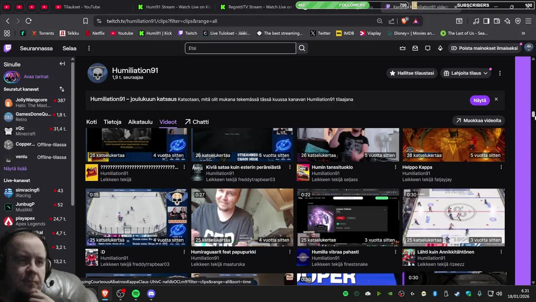
Task: Bookmark this page icon
Action: tap(85, 21)
